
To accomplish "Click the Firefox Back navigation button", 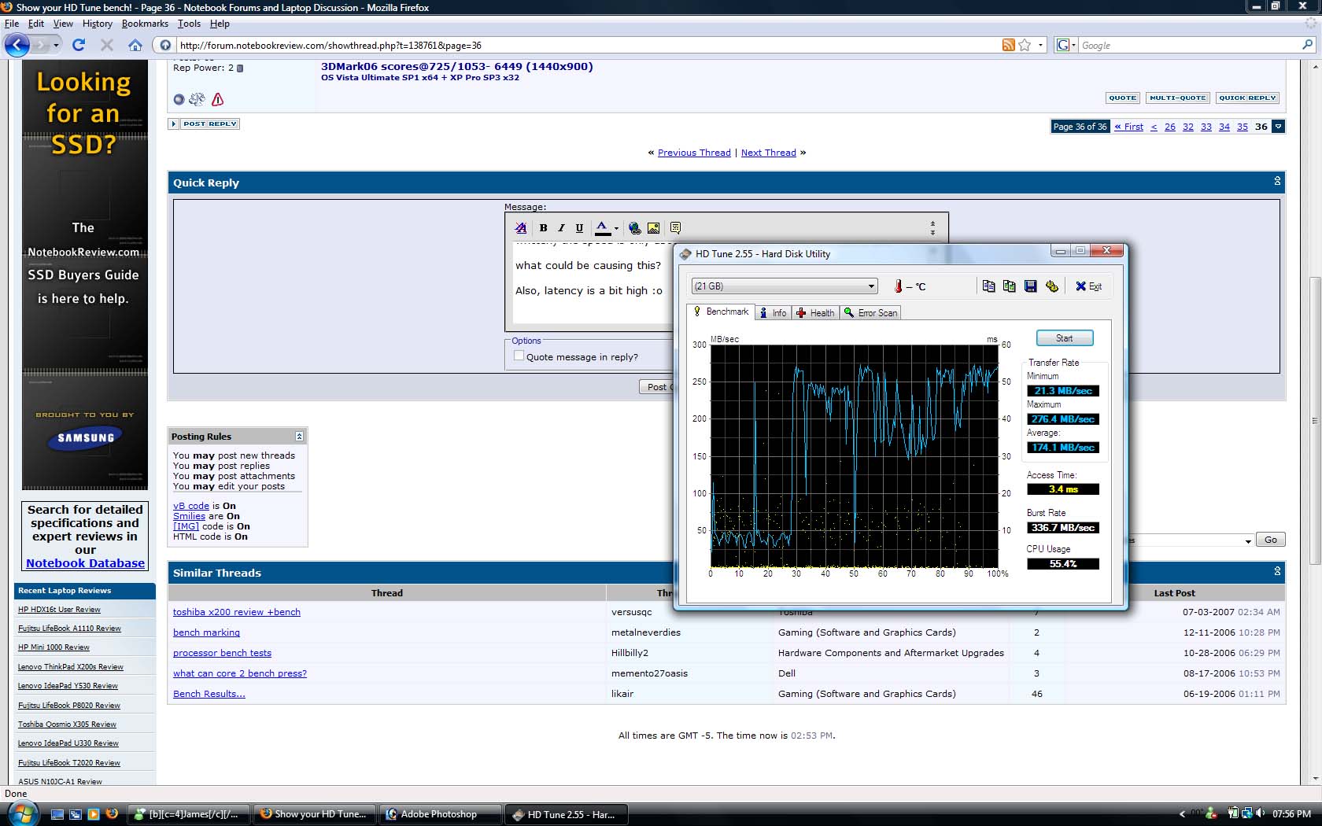I will point(17,45).
